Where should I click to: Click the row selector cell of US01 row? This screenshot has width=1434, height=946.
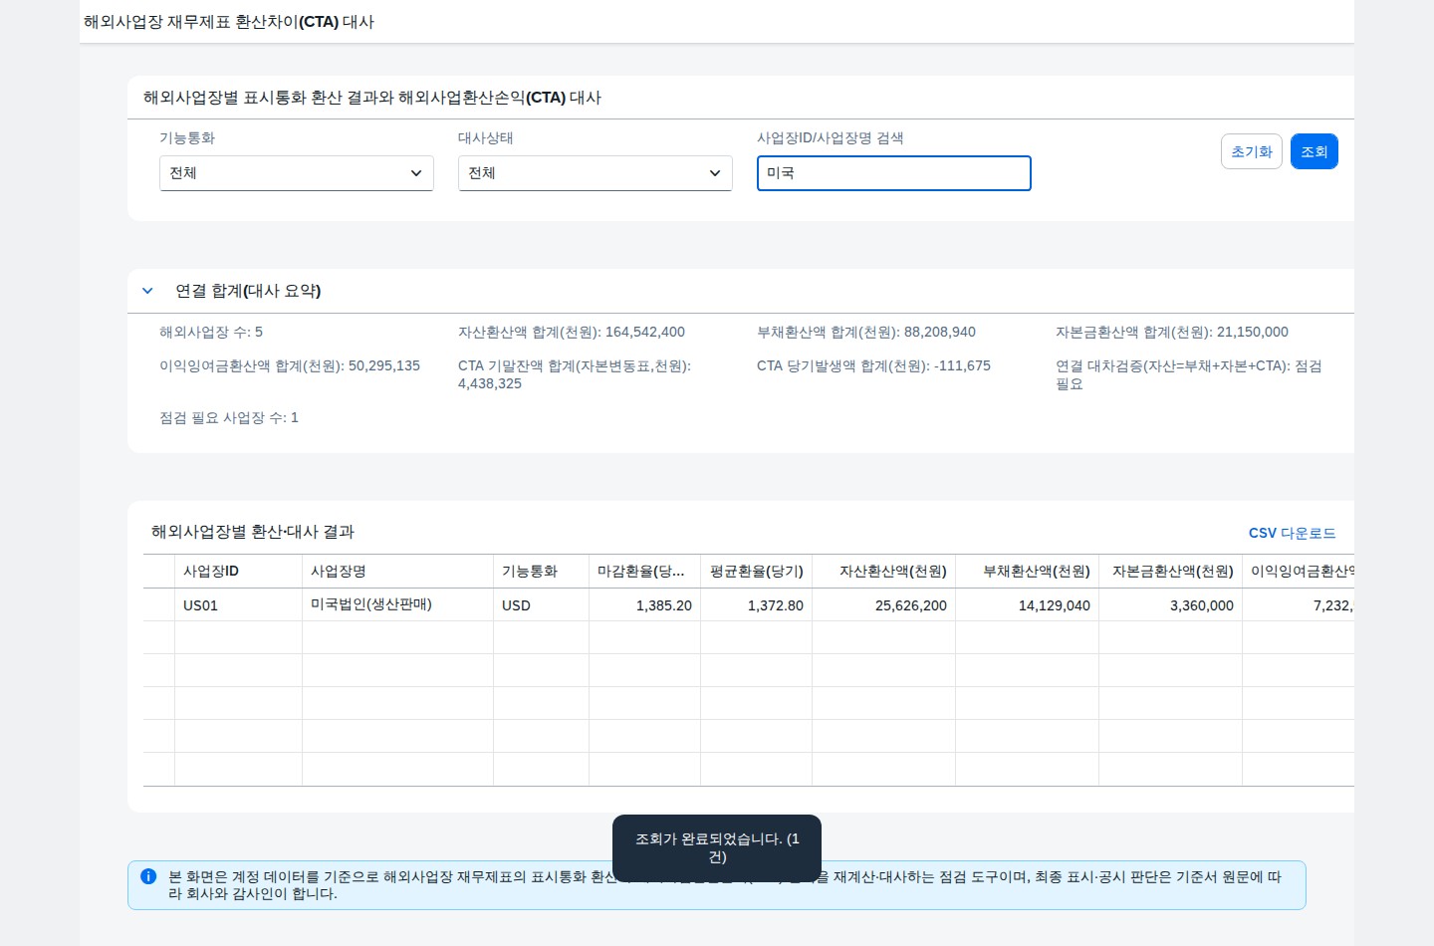click(x=159, y=604)
